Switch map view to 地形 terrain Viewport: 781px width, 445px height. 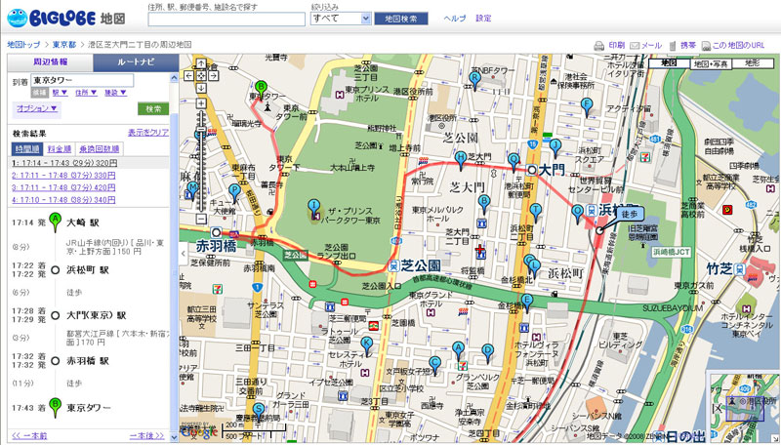pyautogui.click(x=751, y=63)
